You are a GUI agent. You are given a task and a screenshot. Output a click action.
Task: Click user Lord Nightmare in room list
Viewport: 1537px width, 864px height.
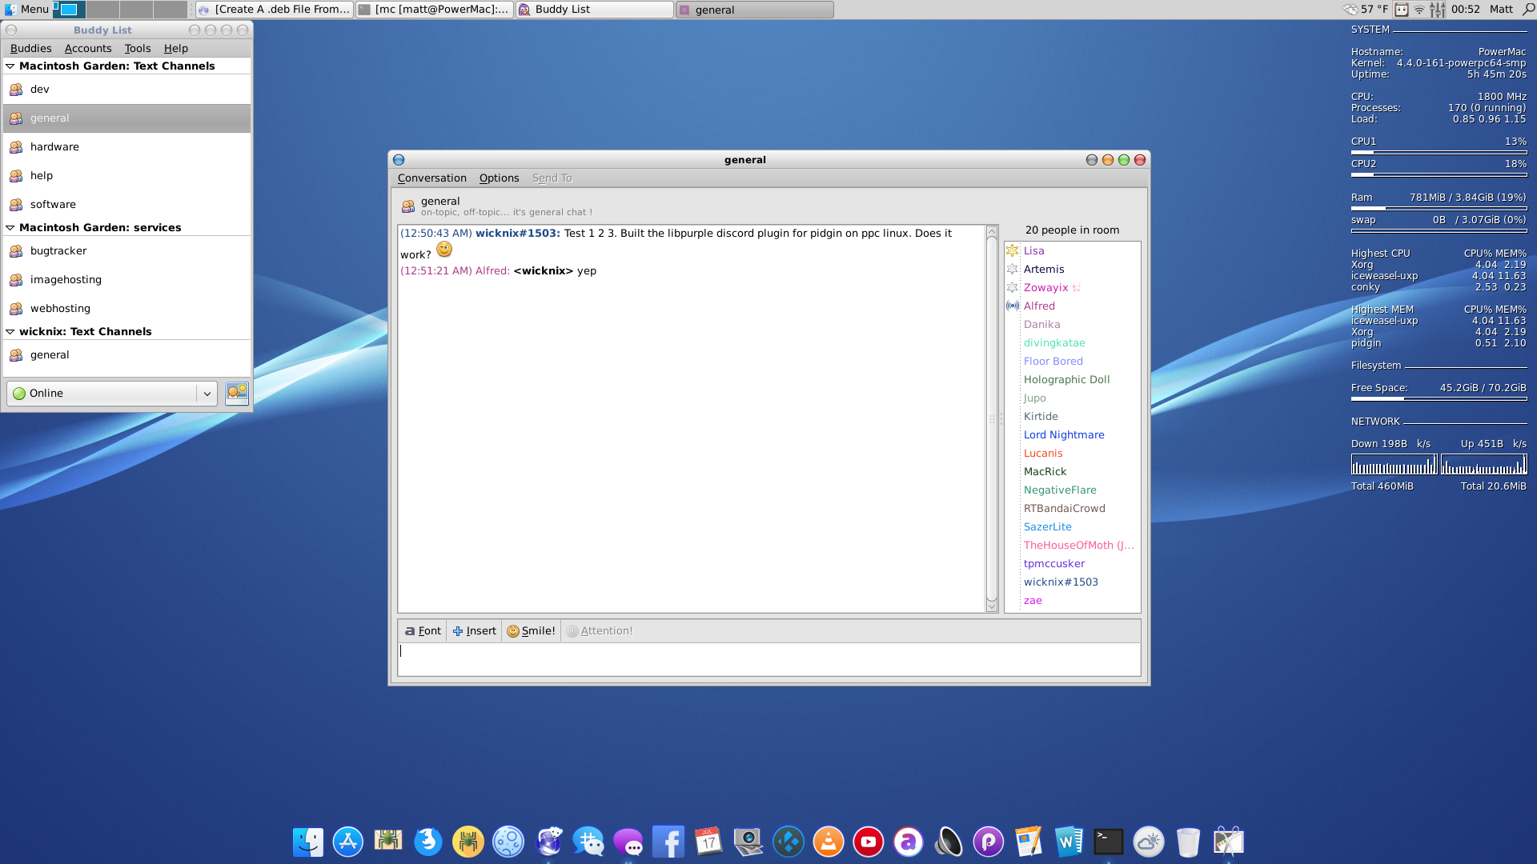(1063, 434)
